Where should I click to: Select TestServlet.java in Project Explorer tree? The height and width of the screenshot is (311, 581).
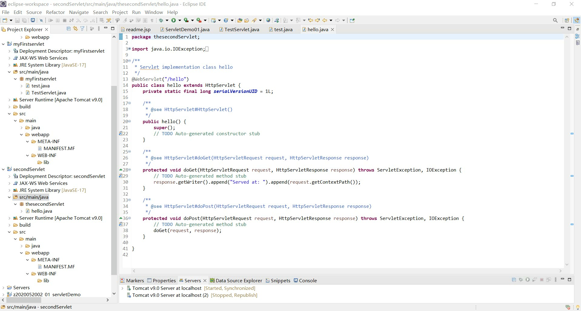tap(46, 93)
